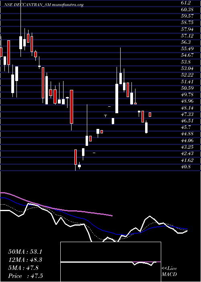Click the 46.51 price axis label

[187, 121]
